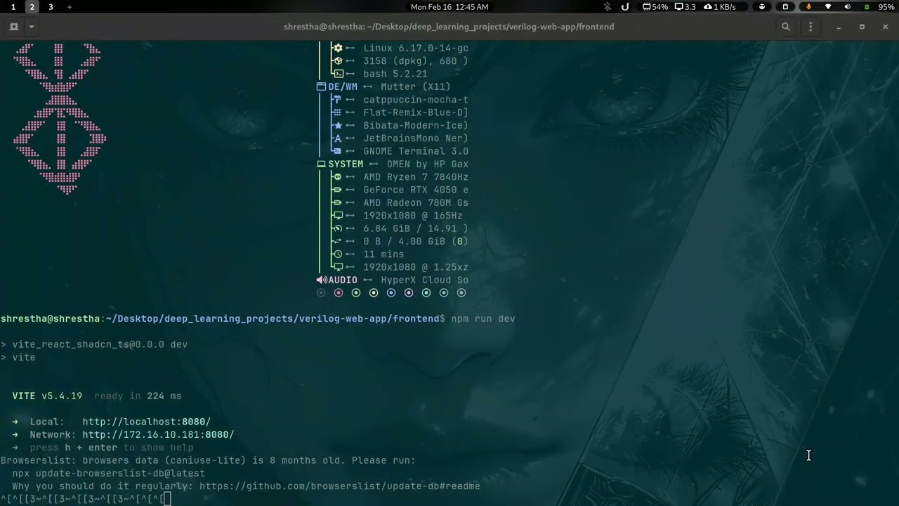Screen dimensions: 899x506
Task: Close the terminal window
Action: click(885, 27)
